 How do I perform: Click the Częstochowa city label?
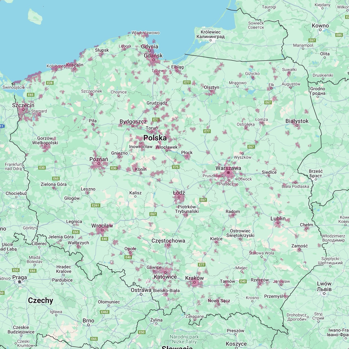coord(168,241)
